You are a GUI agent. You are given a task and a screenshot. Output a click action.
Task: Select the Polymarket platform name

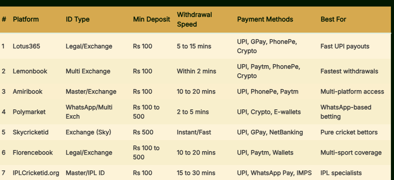point(29,112)
